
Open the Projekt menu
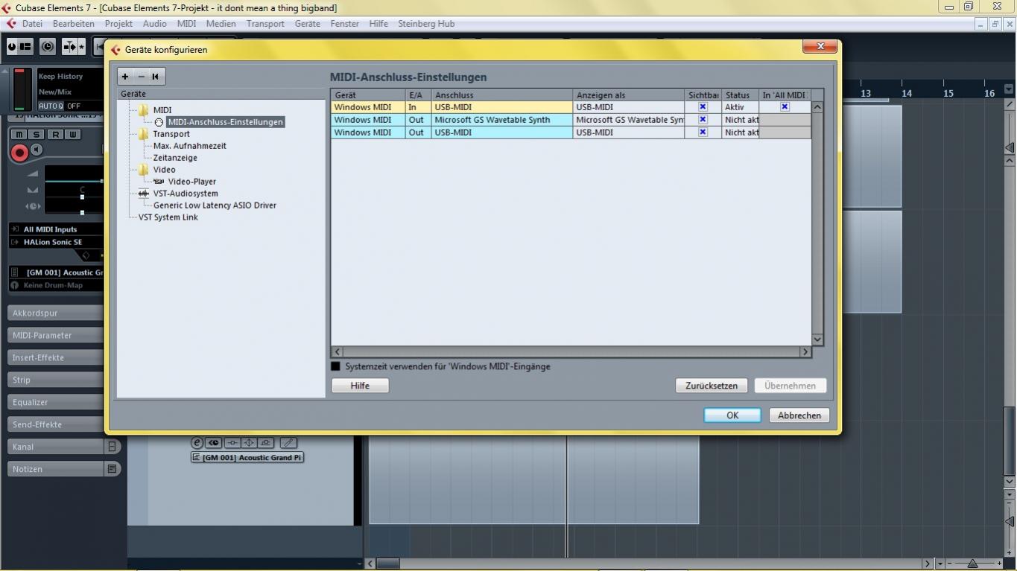coord(118,24)
